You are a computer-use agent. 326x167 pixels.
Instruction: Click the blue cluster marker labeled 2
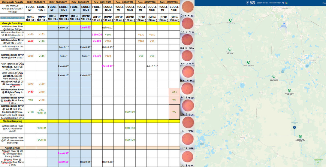point(294,127)
